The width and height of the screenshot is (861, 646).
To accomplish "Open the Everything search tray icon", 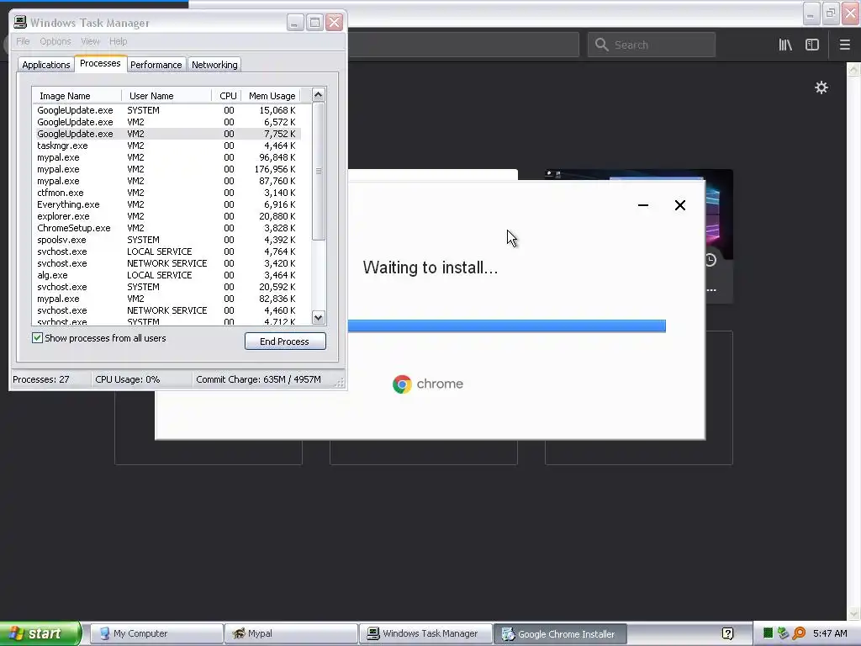I will pyautogui.click(x=799, y=633).
